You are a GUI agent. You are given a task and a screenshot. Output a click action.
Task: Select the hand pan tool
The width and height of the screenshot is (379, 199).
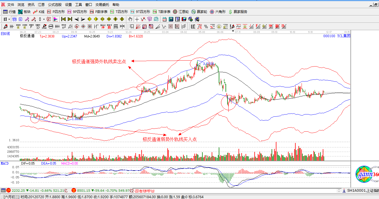[130, 19]
